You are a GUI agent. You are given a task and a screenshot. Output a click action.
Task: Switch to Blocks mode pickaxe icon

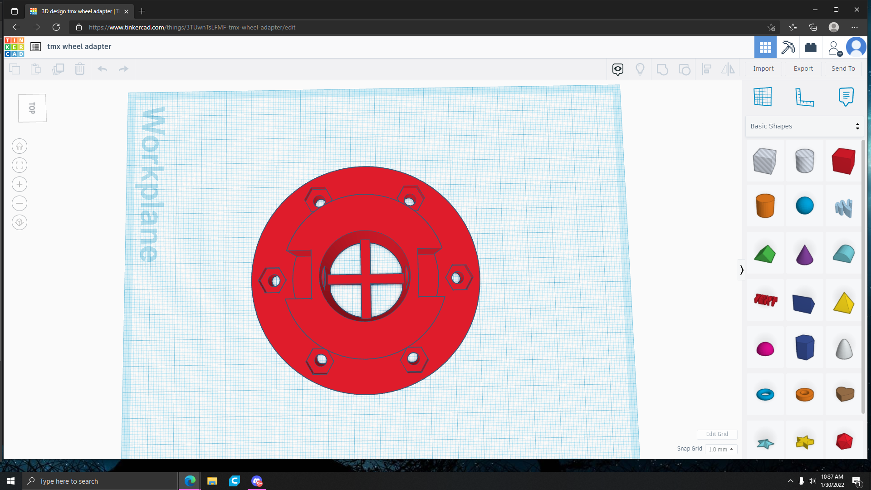pyautogui.click(x=788, y=47)
